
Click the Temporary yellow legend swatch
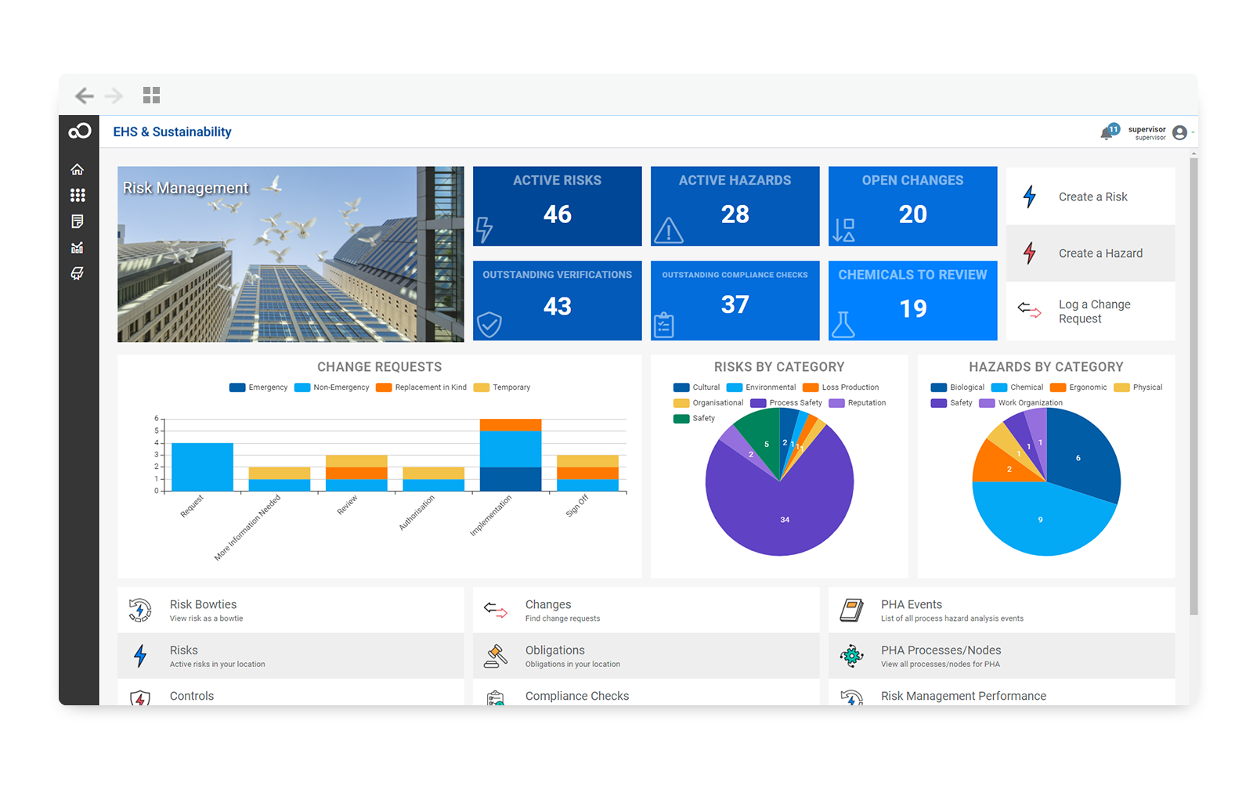(482, 387)
